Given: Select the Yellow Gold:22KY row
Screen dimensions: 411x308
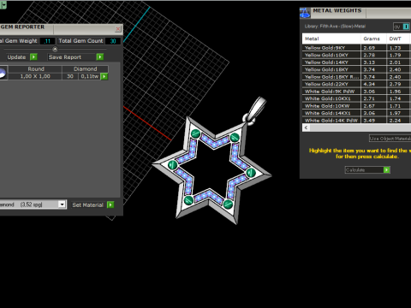Looking at the screenshot, I should (x=356, y=84).
